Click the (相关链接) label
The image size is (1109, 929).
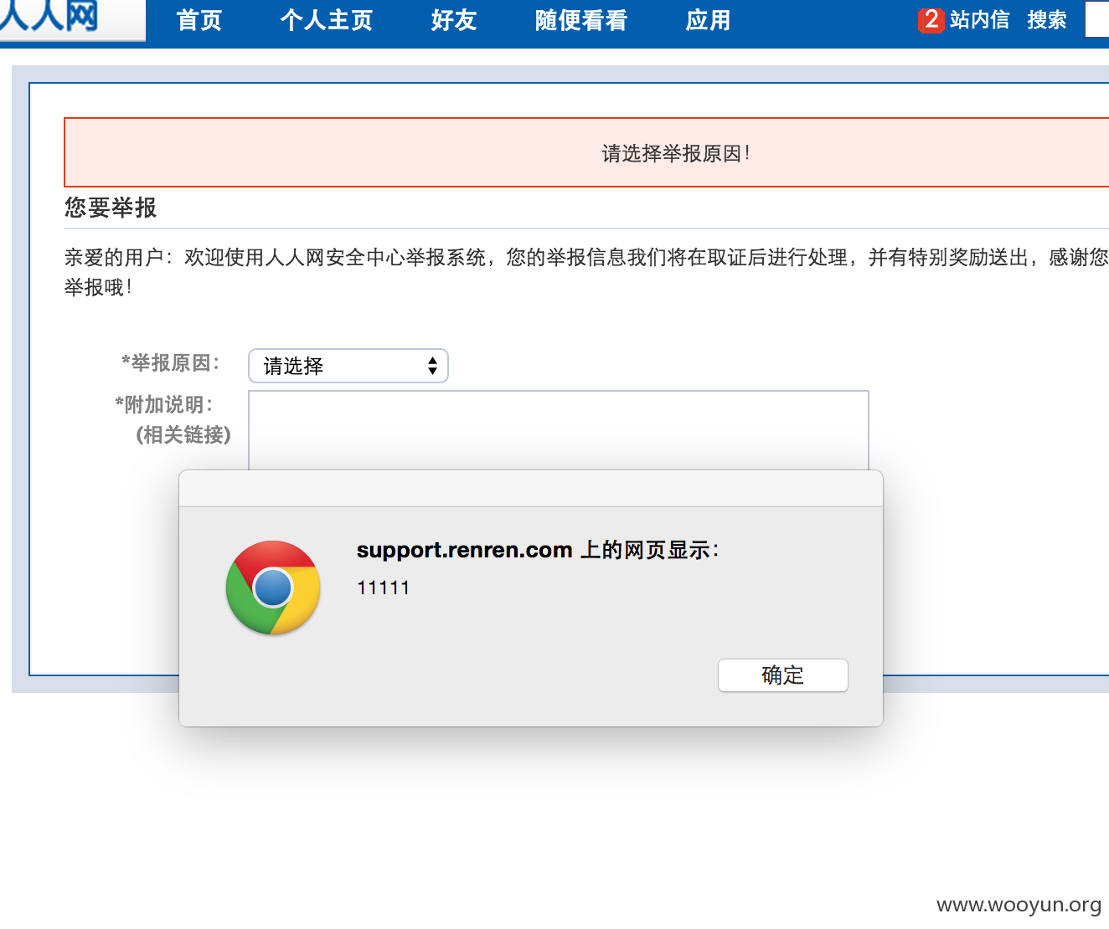[x=183, y=435]
